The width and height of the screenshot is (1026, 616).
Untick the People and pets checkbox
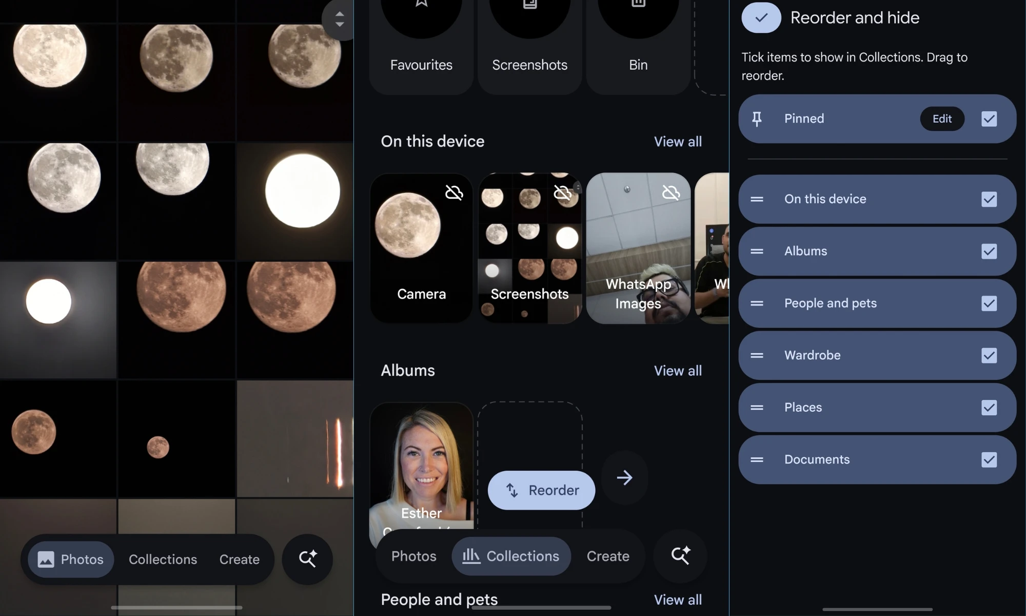[989, 303]
